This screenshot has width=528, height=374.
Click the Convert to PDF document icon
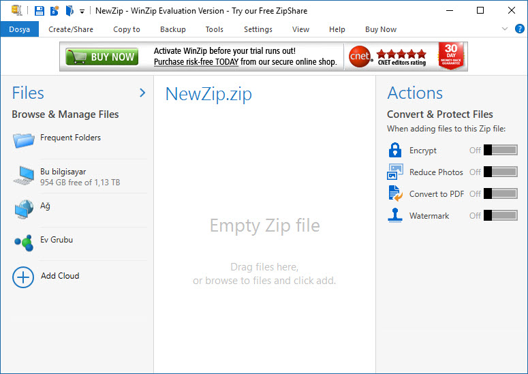[x=395, y=193]
